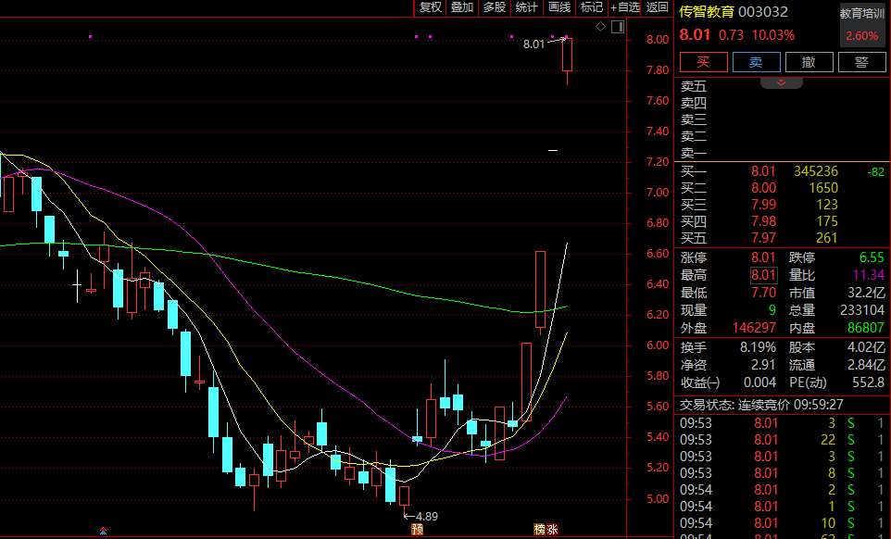Click the 买三 price 7.99
891x539 pixels.
coord(763,205)
